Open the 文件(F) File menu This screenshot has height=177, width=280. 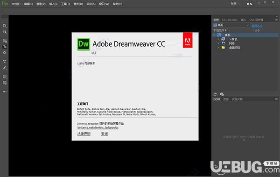(x=16, y=4)
